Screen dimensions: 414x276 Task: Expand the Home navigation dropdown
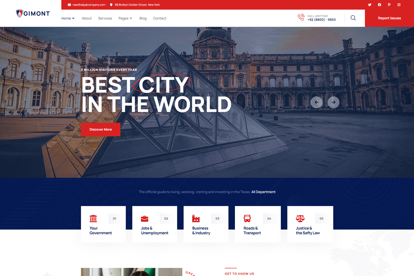coord(68,18)
